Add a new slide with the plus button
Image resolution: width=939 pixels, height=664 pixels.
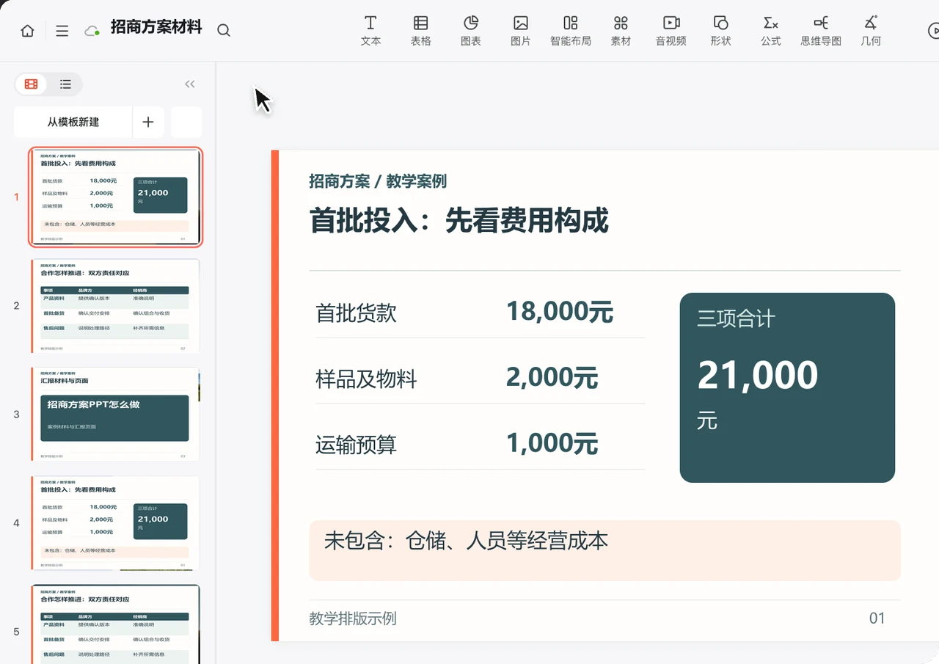click(x=148, y=122)
